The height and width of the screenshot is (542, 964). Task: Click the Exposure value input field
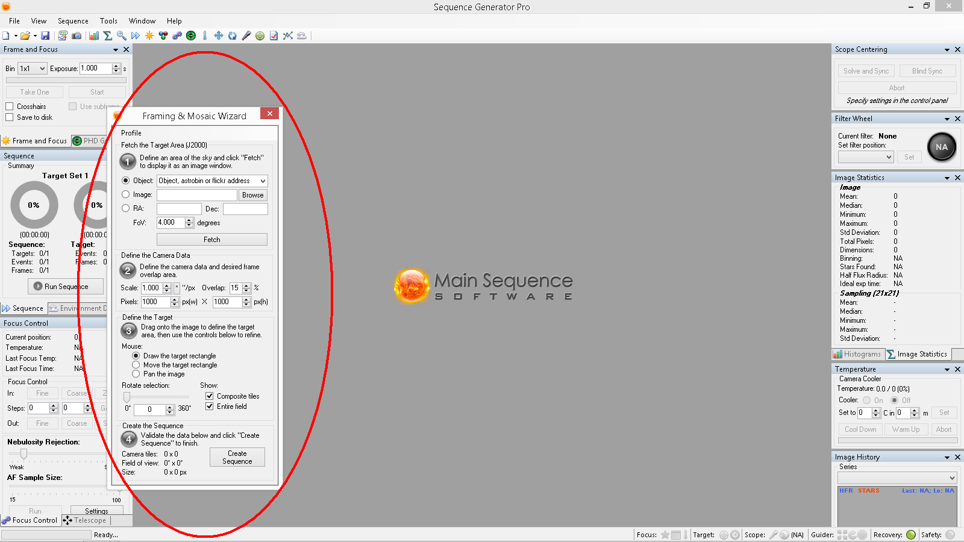coord(96,69)
